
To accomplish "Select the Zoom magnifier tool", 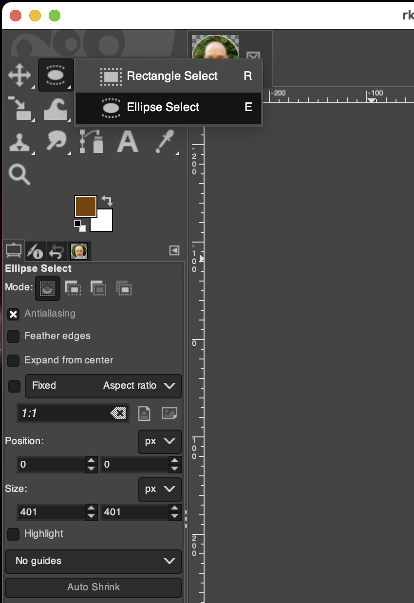I will tap(19, 174).
